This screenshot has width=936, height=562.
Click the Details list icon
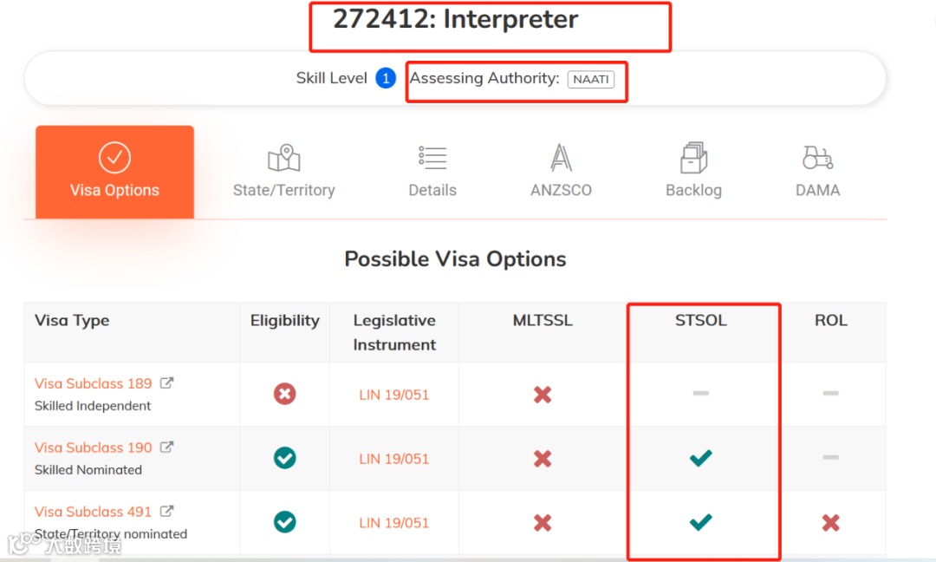click(432, 158)
